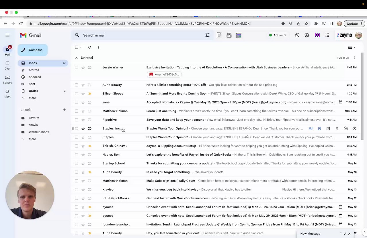
Task: Open the Google apps grid icon
Action: [327, 35]
